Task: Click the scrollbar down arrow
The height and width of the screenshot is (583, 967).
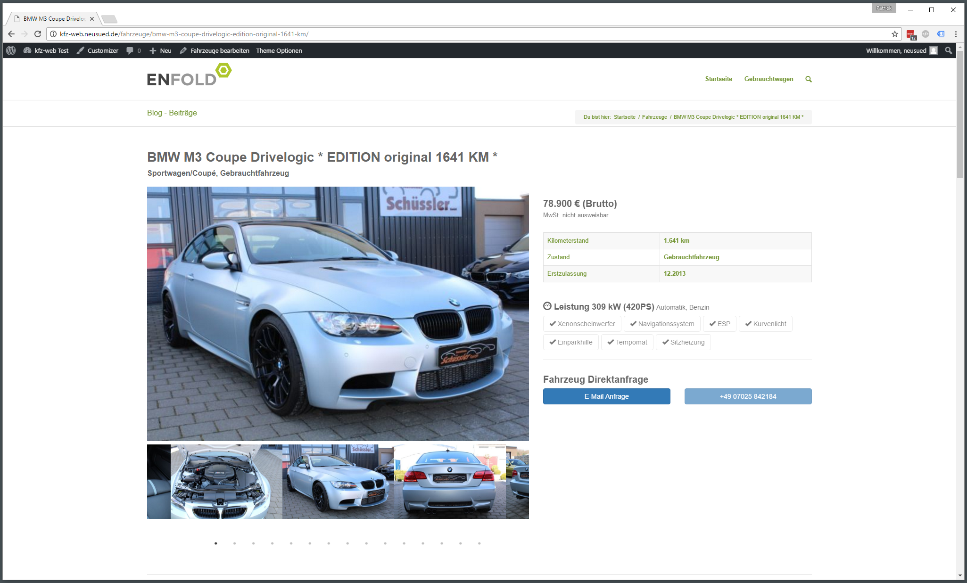Action: tap(960, 575)
